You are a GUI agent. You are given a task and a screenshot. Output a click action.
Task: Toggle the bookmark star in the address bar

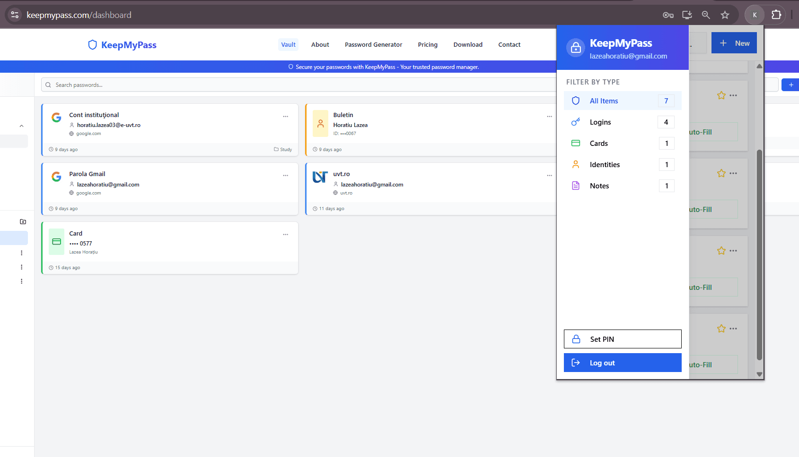pos(725,15)
